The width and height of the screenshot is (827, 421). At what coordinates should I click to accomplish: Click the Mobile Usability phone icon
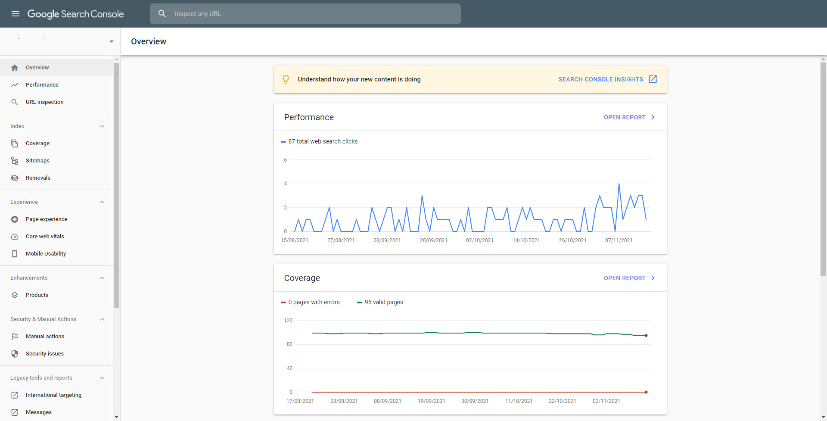point(15,254)
